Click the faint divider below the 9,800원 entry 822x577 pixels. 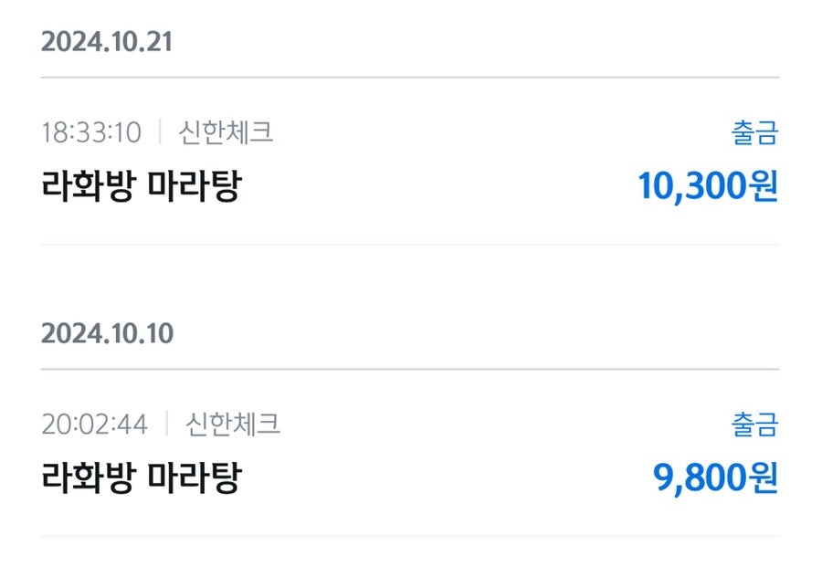click(x=410, y=536)
